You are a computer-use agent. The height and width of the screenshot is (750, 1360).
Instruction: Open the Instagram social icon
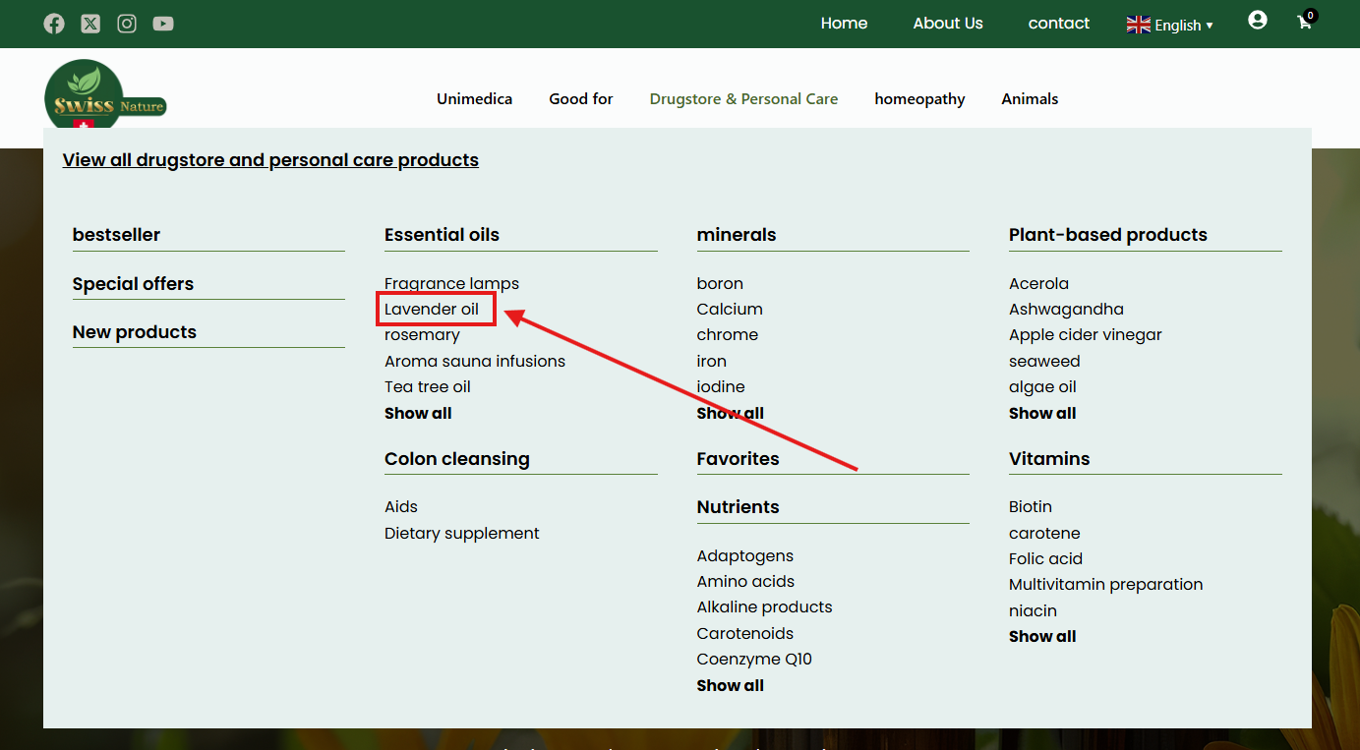(127, 24)
